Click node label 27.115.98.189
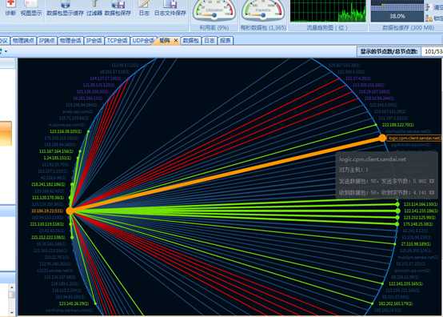Viewport: 443px width, 317px height. click(416, 244)
